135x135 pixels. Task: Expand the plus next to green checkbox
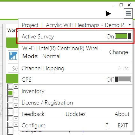(x=16, y=93)
